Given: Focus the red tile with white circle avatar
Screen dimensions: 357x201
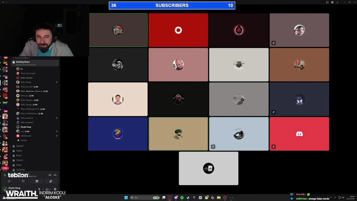Looking at the screenshot, I should pos(178,30).
